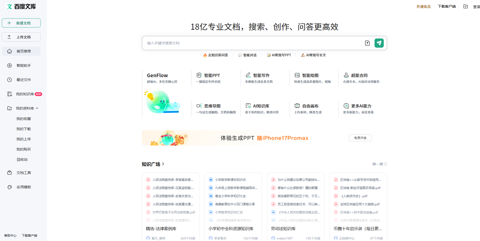Open 首页推荐 in the sidebar

[21, 51]
